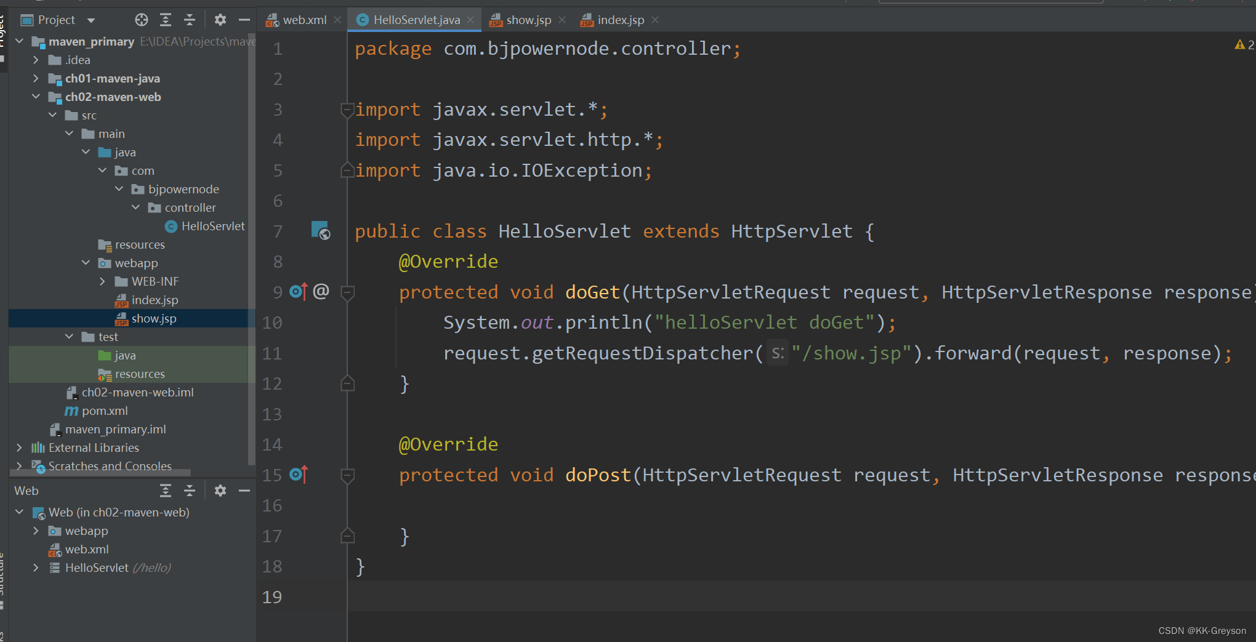Viewport: 1256px width, 642px height.
Task: Click HttpServlet superclass name on line 7
Action: 792,231
